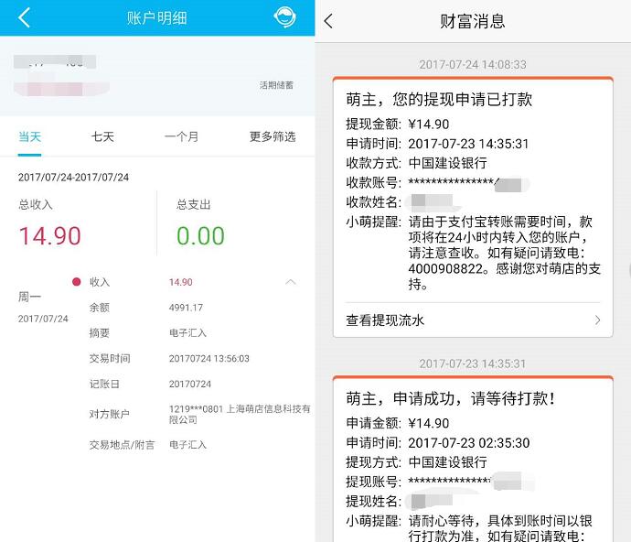Click 申请金额 ¥14.90 line

[398, 423]
